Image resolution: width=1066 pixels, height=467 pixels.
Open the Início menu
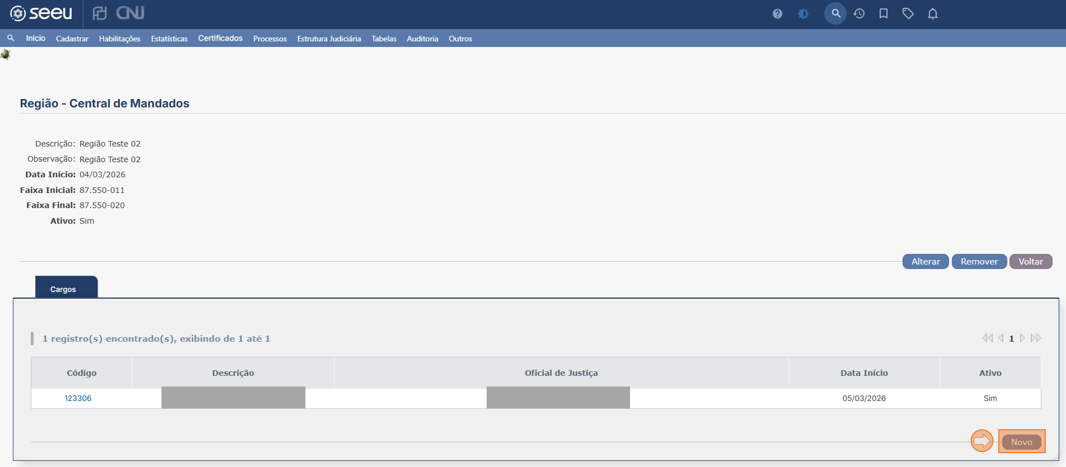click(x=36, y=38)
